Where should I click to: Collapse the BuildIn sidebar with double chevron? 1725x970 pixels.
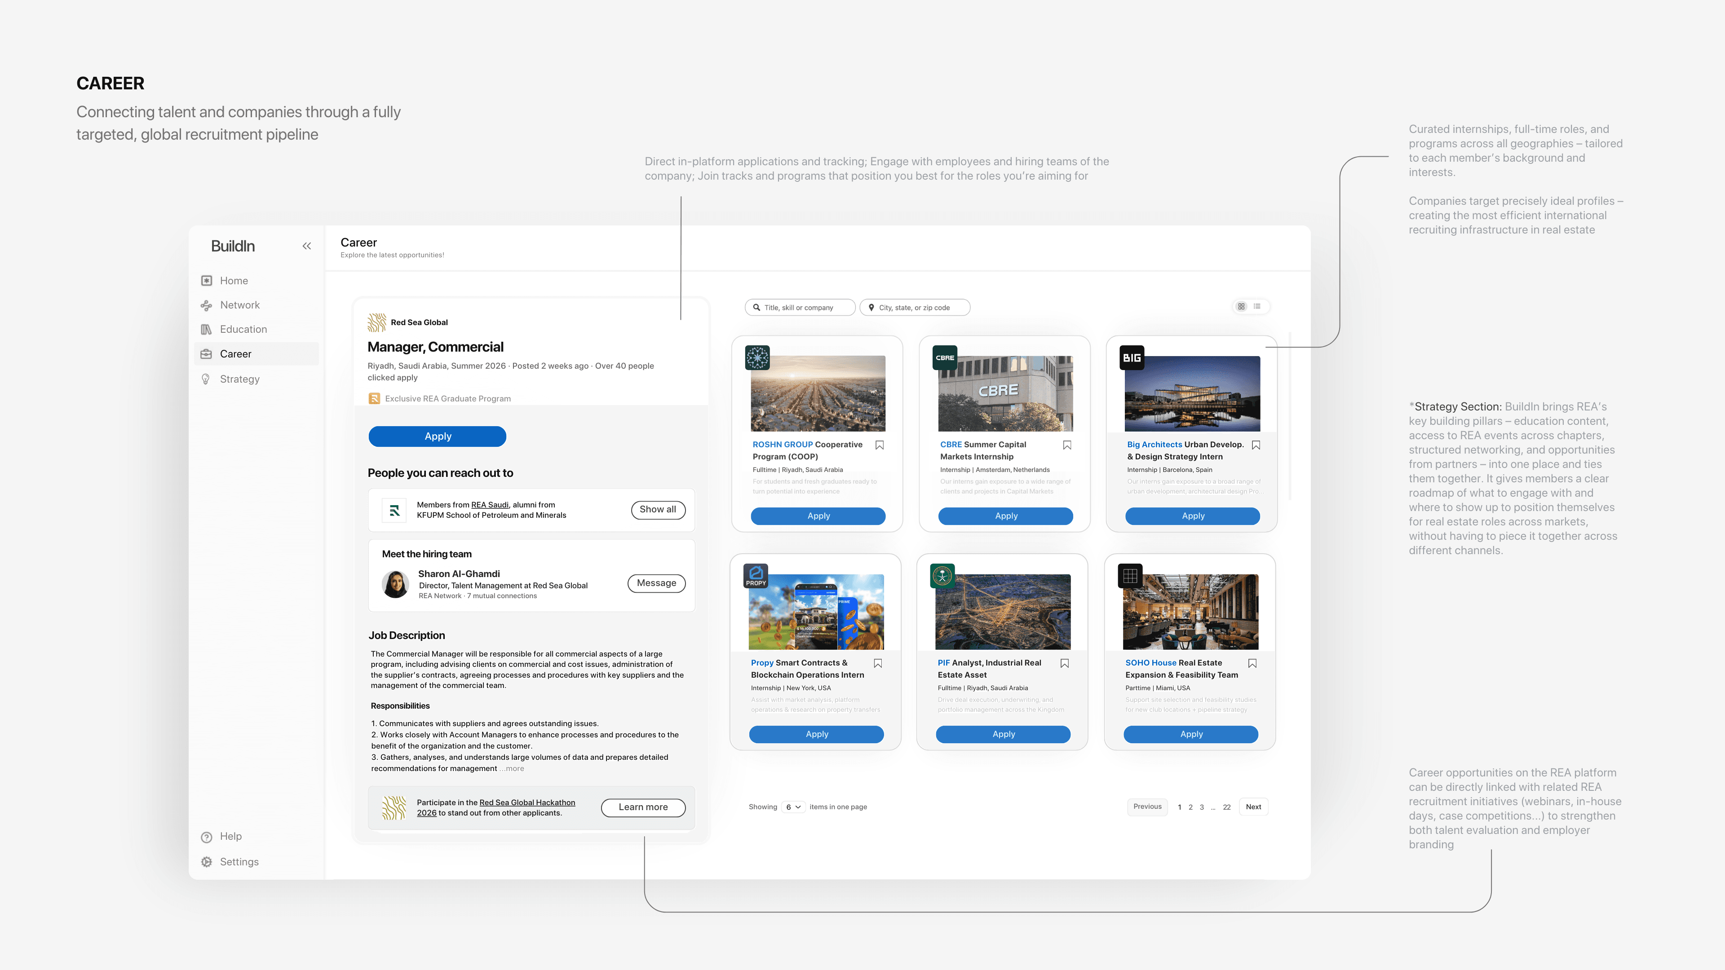click(x=307, y=247)
